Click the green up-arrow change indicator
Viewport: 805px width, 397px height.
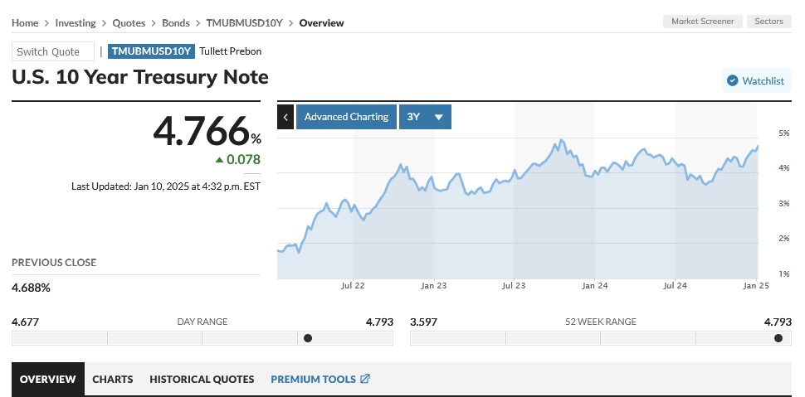(x=219, y=159)
